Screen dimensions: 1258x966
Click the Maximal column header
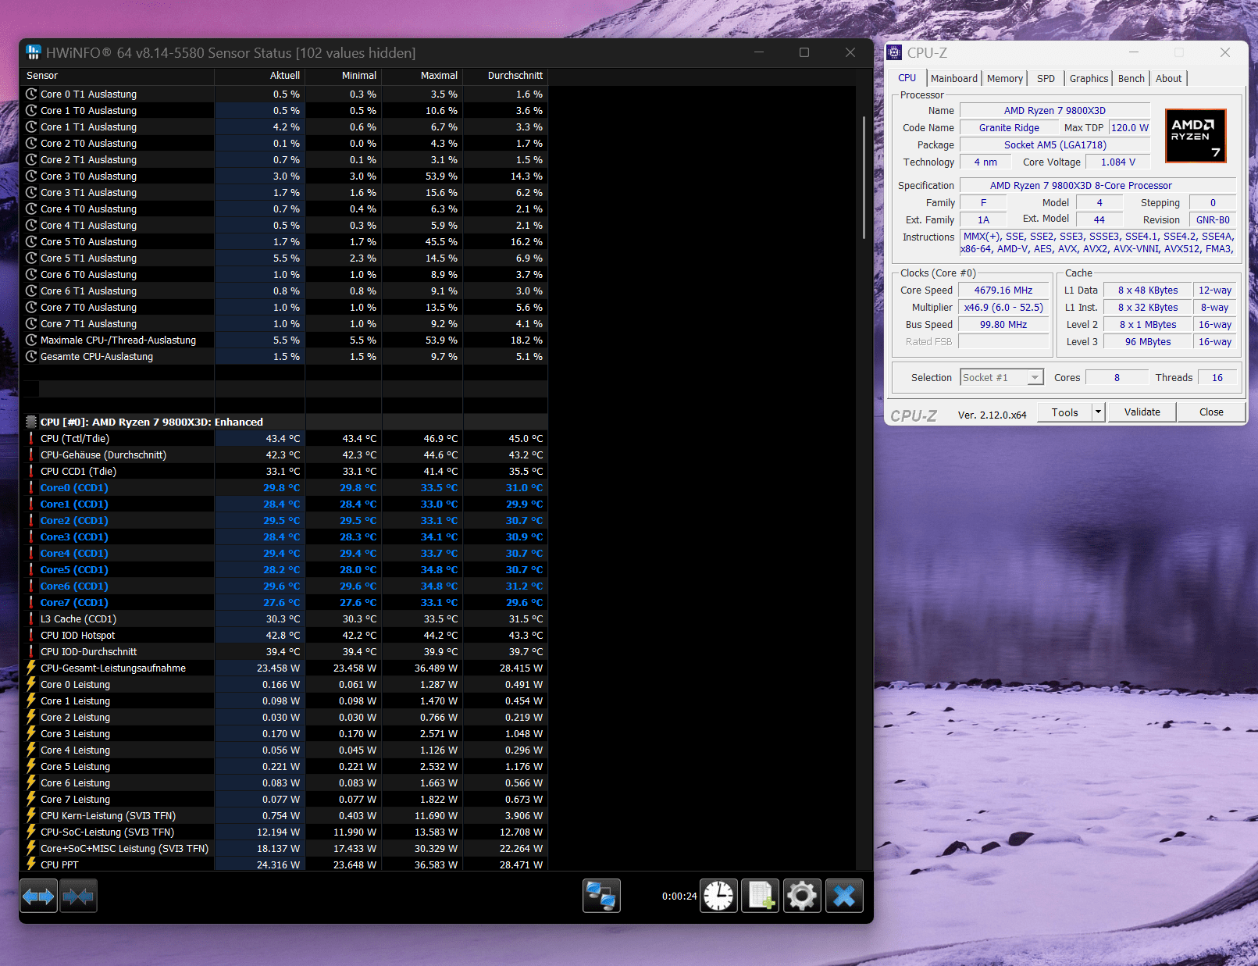click(x=422, y=76)
